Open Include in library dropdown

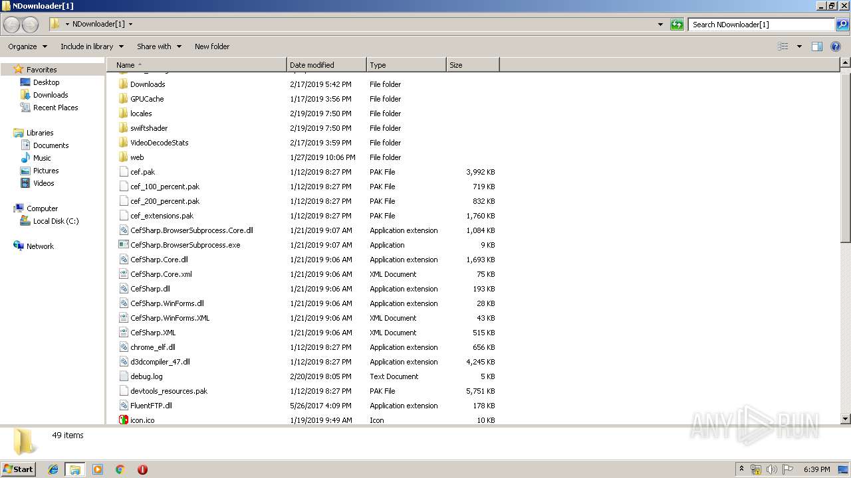coord(92,46)
